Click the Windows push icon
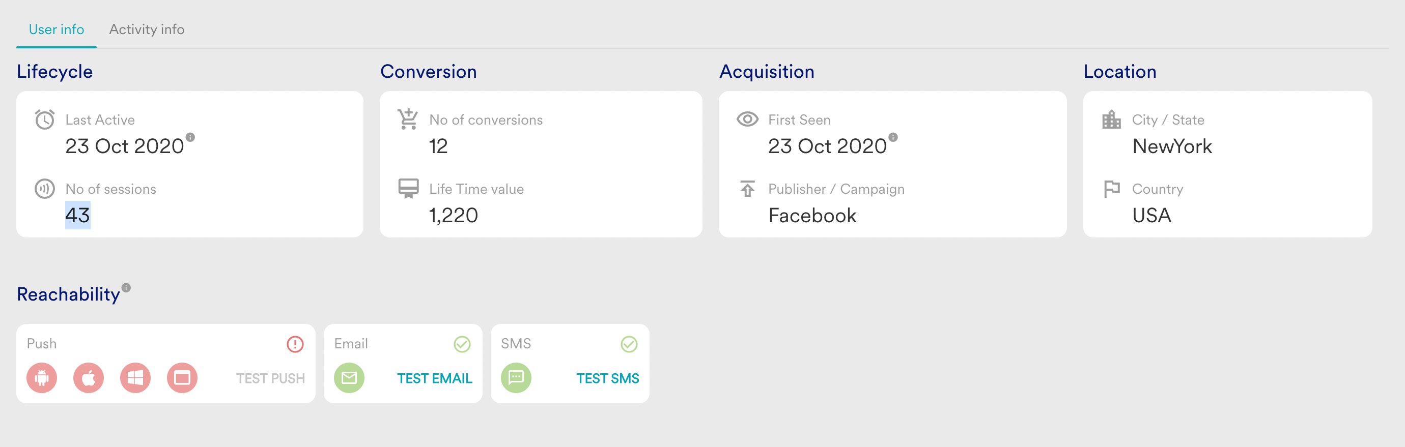The width and height of the screenshot is (1405, 447). 135,378
